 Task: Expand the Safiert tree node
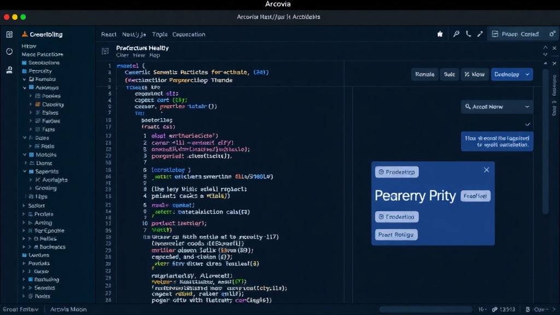click(x=24, y=206)
